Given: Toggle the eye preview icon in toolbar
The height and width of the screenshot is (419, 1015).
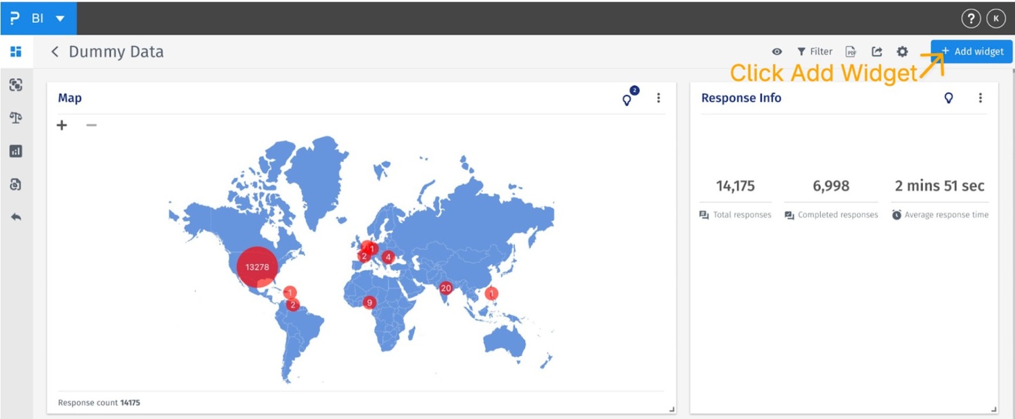Looking at the screenshot, I should pyautogui.click(x=777, y=51).
